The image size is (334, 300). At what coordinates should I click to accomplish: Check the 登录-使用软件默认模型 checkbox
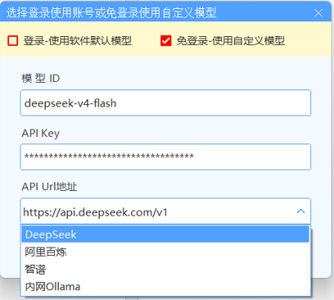(x=13, y=41)
